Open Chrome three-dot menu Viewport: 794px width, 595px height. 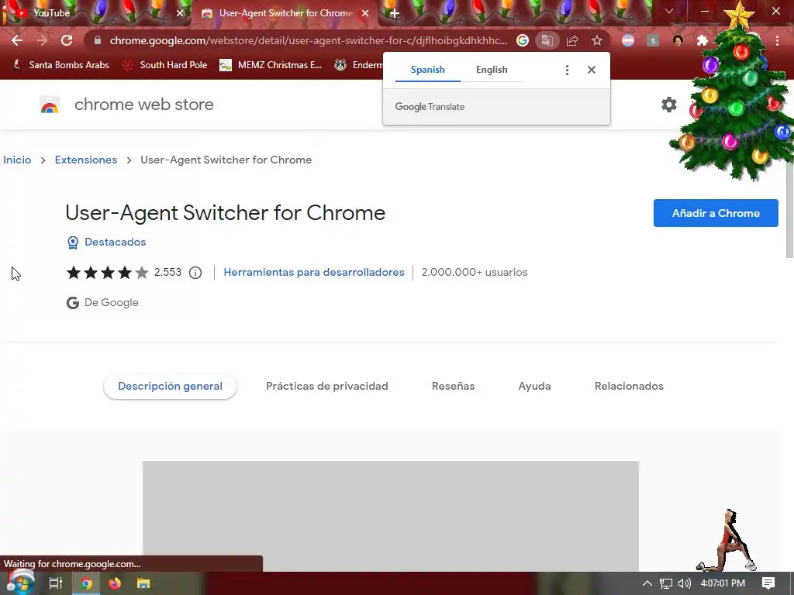[777, 40]
